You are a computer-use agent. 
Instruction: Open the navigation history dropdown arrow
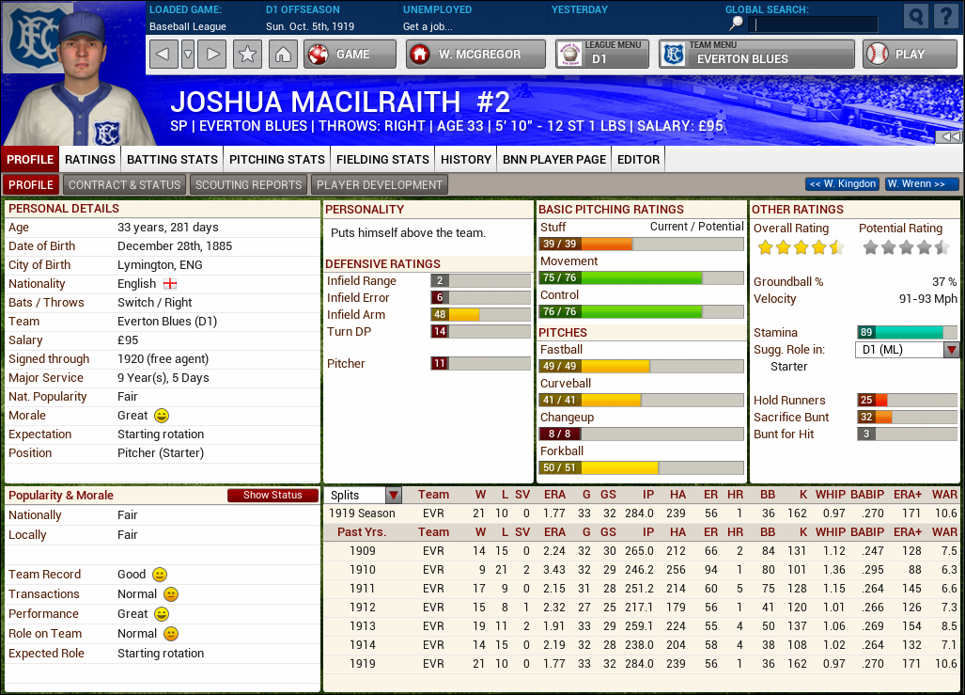pyautogui.click(x=188, y=55)
